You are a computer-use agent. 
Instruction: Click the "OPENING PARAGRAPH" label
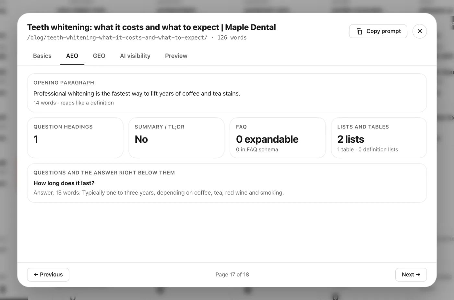[x=64, y=83]
